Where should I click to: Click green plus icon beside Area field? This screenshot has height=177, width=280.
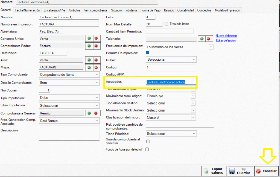[x=89, y=60]
